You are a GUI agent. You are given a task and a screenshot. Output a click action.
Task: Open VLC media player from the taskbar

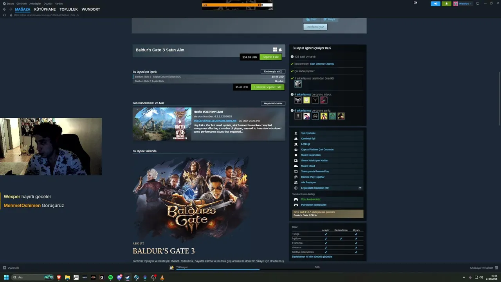[162, 277]
